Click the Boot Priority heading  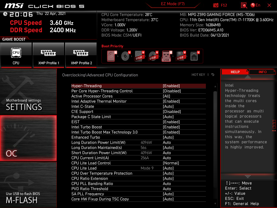(x=112, y=46)
